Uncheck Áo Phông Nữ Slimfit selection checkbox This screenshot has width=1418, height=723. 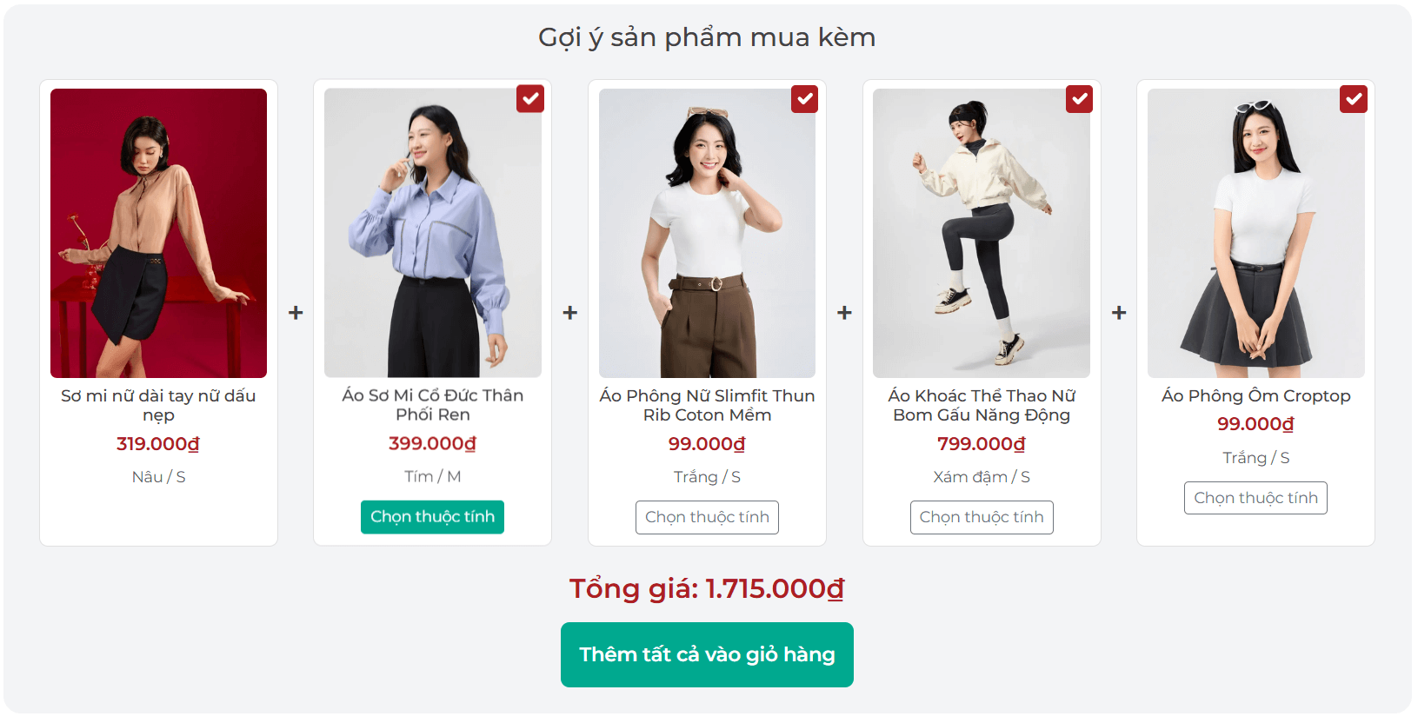click(804, 99)
